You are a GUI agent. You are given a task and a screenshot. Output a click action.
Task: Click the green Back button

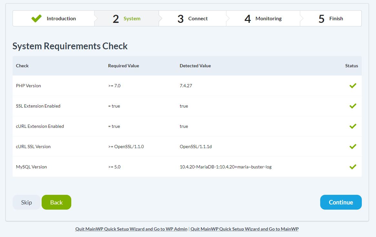click(x=56, y=202)
